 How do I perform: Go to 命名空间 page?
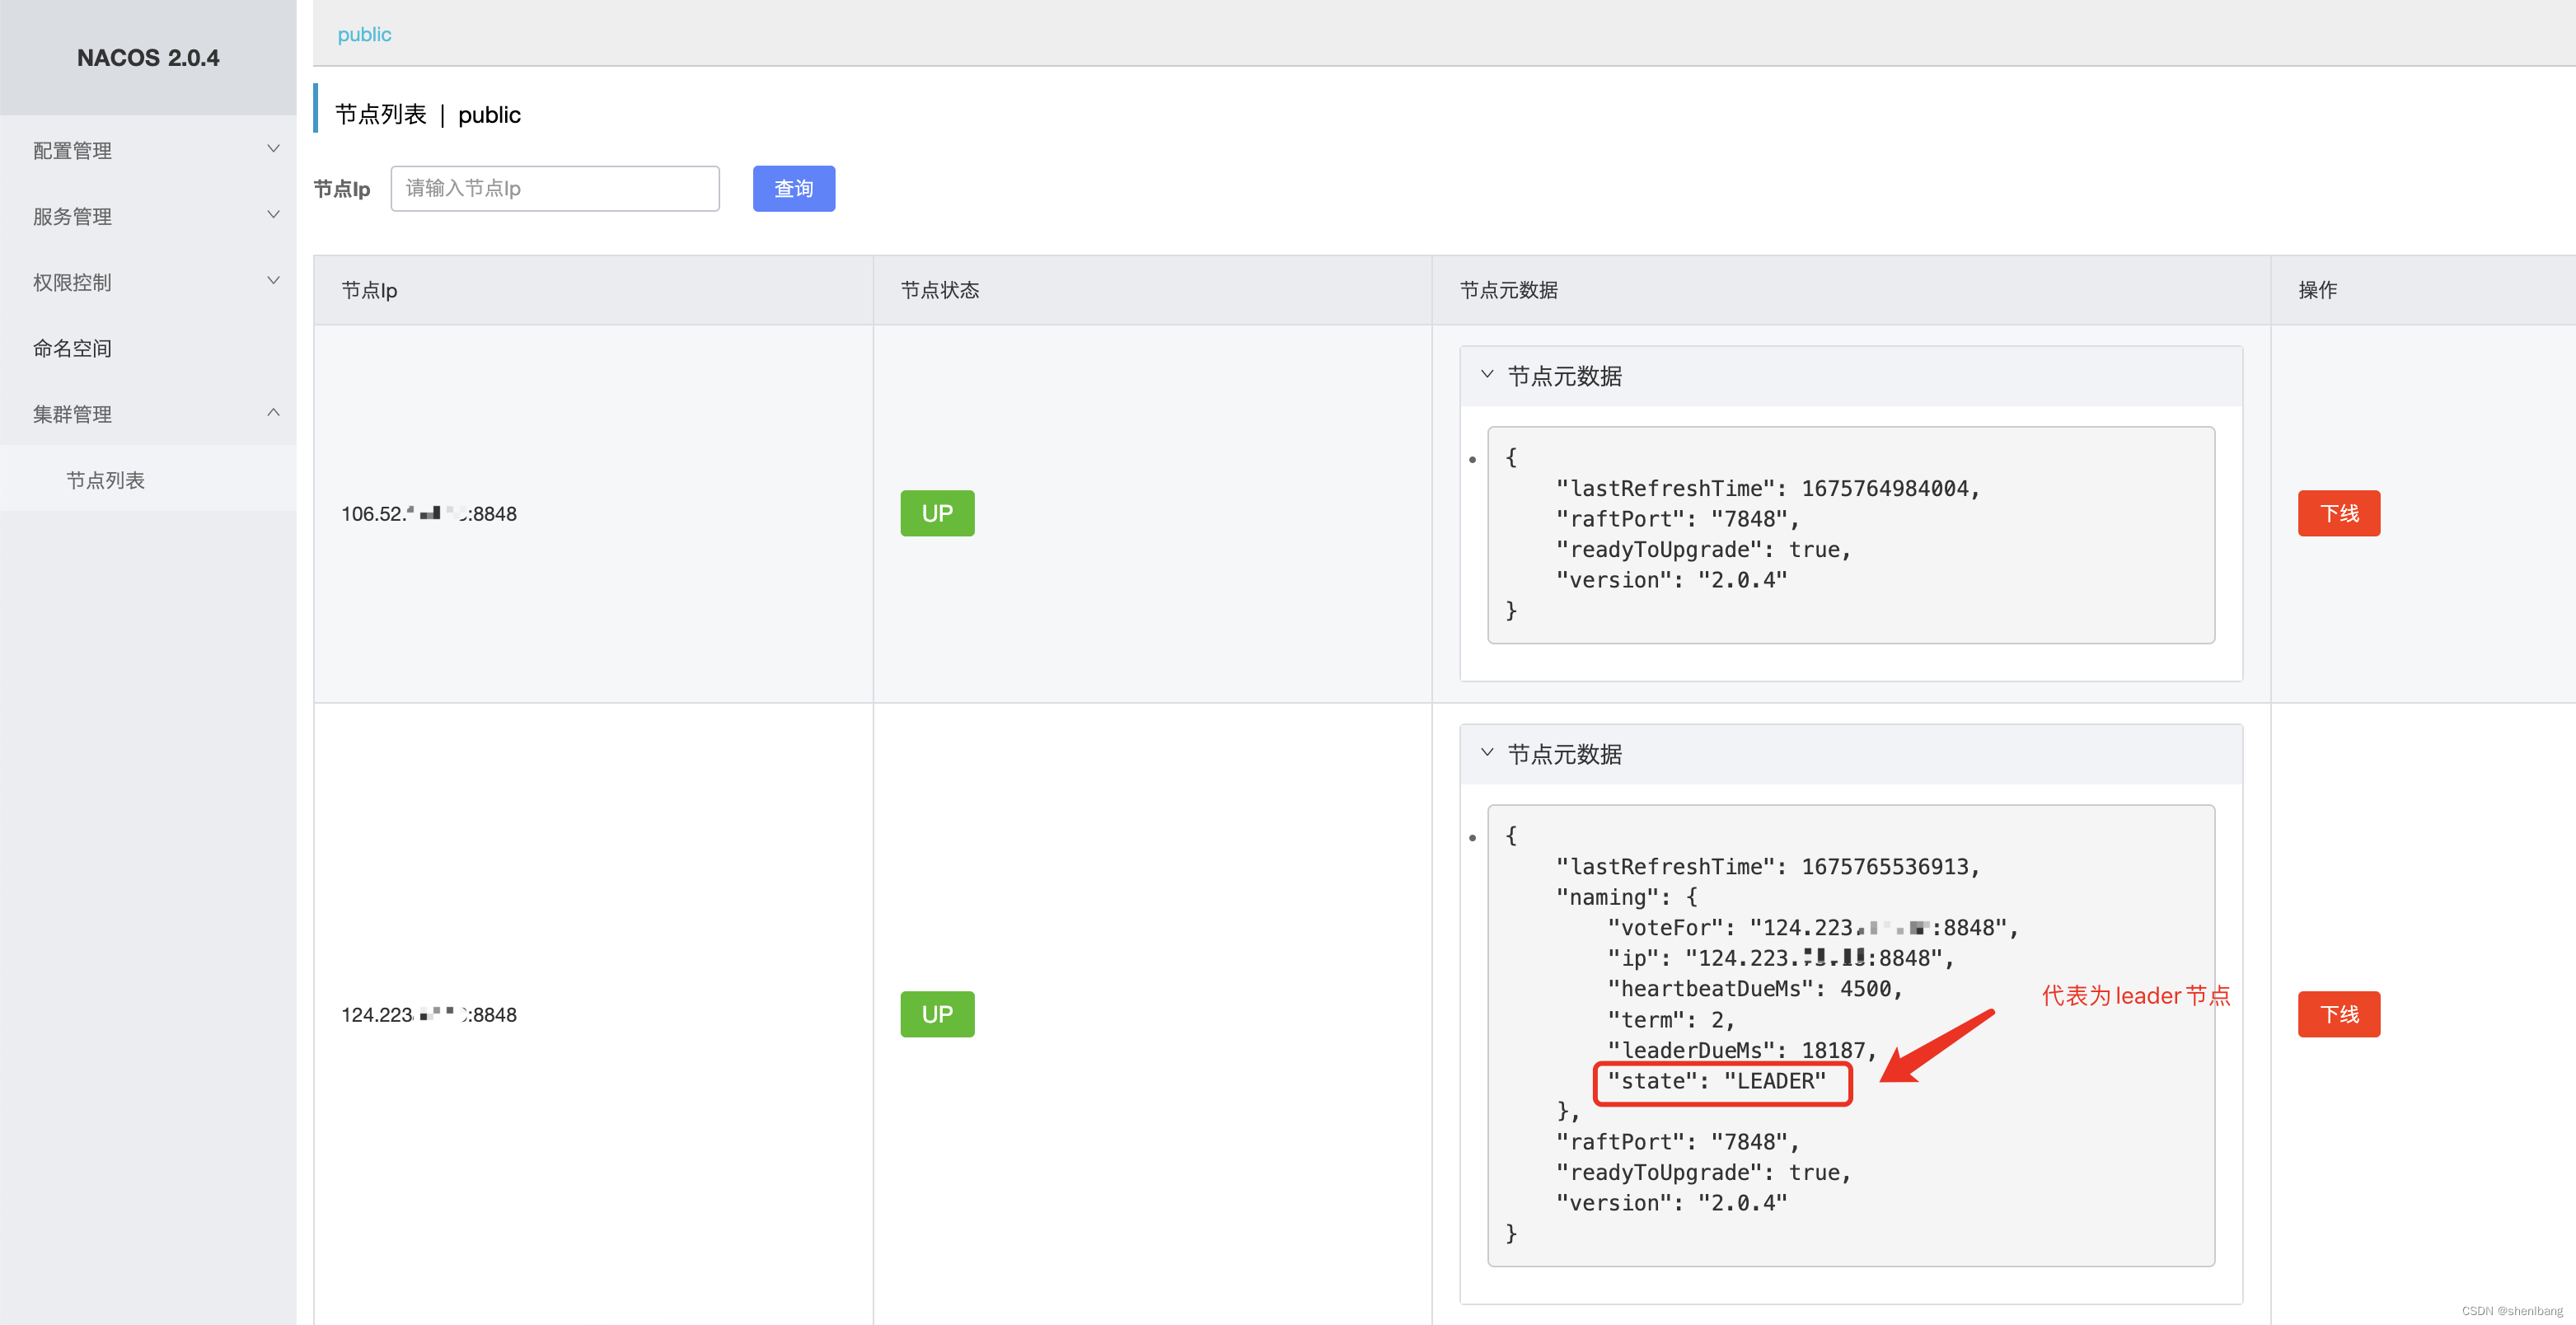[x=72, y=349]
